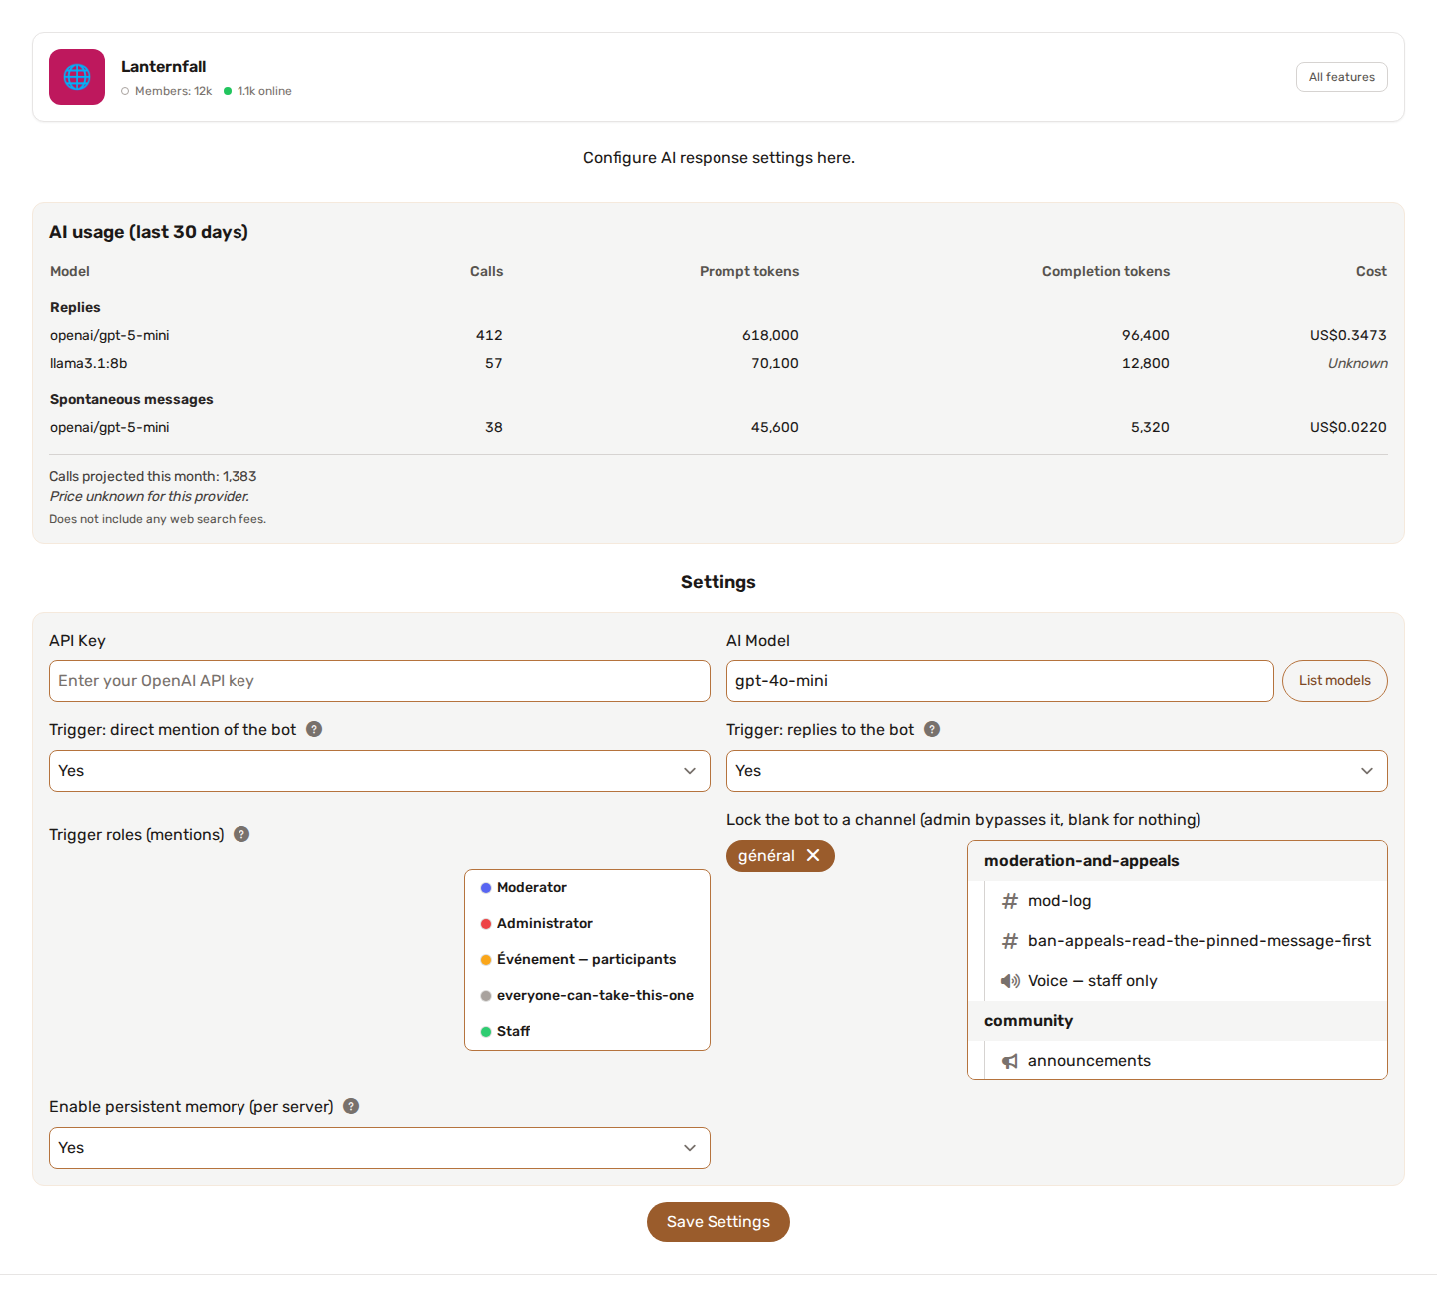This screenshot has height=1299, width=1437.
Task: Choose ban-appeals-read-the-pinned-message-first channel
Action: [x=1186, y=941]
